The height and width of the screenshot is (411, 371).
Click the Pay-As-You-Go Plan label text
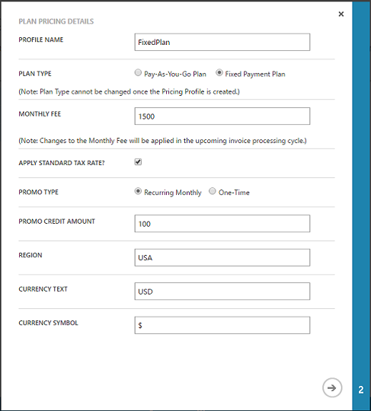tap(175, 74)
